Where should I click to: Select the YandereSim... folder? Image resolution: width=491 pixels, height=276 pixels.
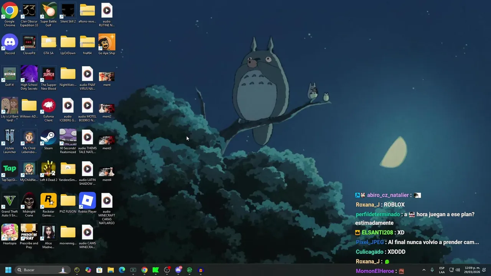[x=68, y=172]
